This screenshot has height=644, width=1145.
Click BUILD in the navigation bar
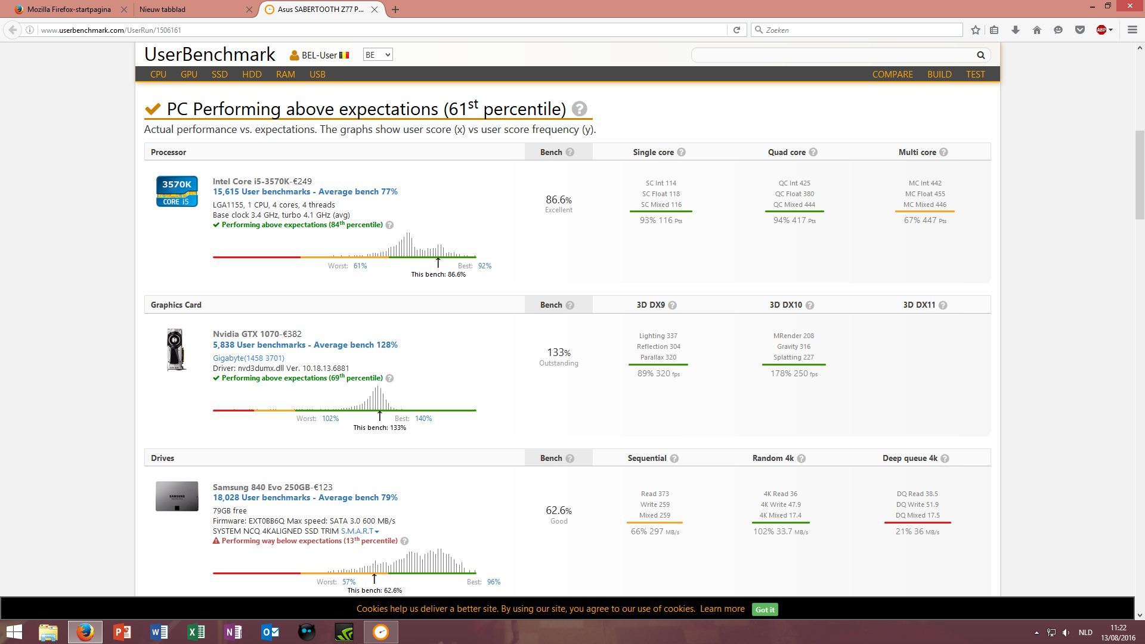click(x=939, y=74)
